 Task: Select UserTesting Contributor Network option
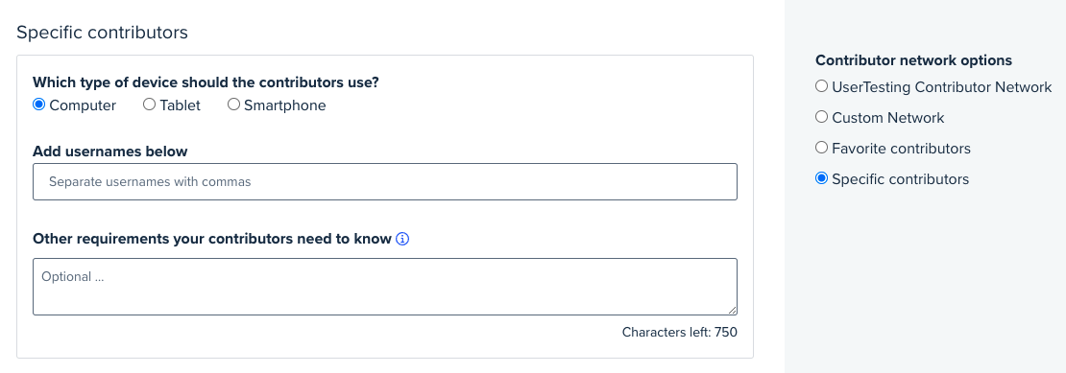[x=821, y=86]
